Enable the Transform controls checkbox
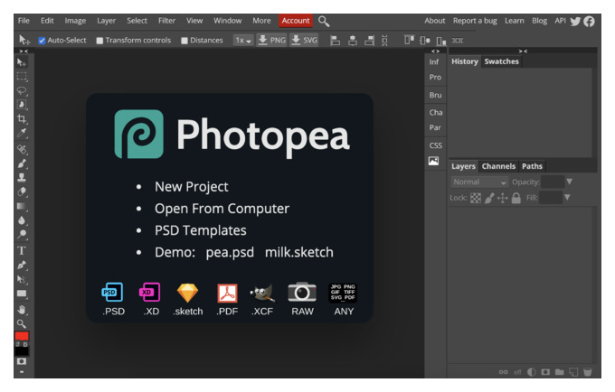The height and width of the screenshot is (392, 615). click(99, 41)
